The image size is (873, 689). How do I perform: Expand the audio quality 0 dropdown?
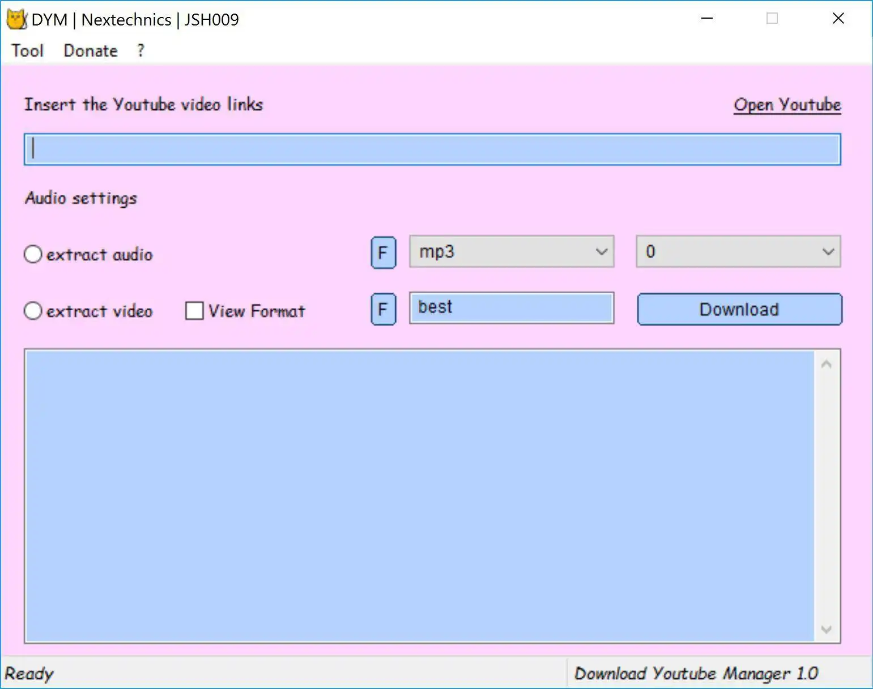point(738,251)
